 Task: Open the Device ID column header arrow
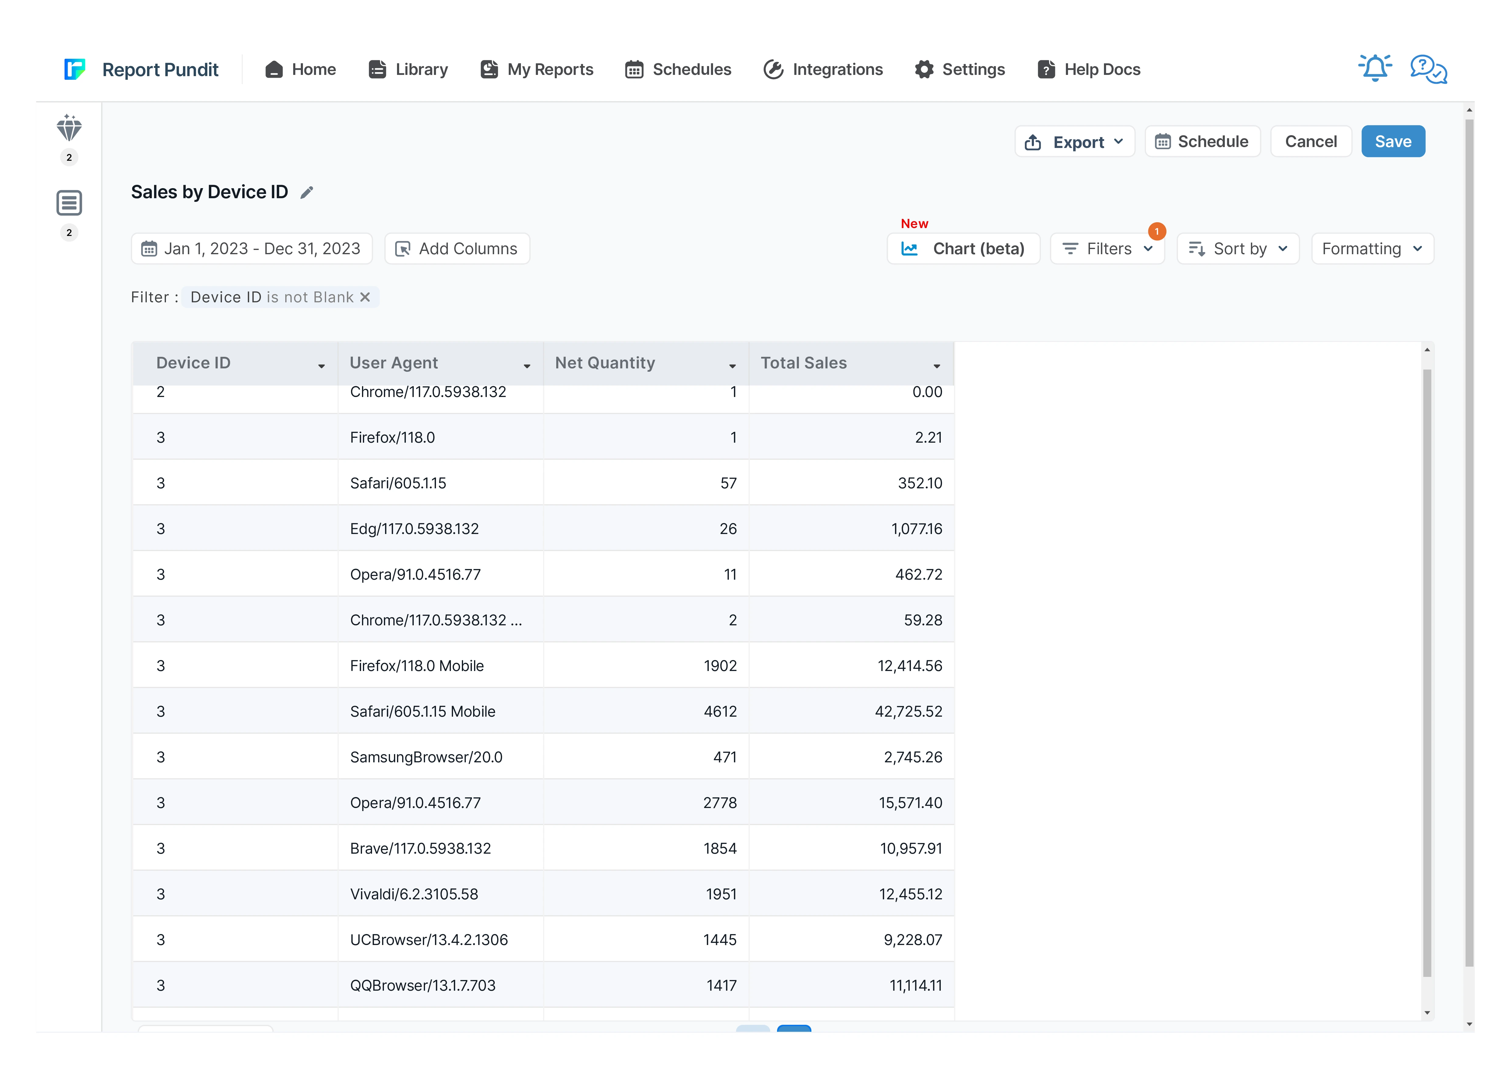click(321, 366)
